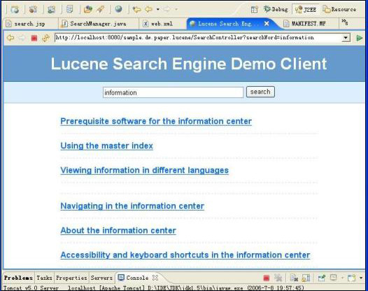The height and width of the screenshot is (291, 368).
Task: Click the Open Perspective icon
Action: click(254, 9)
